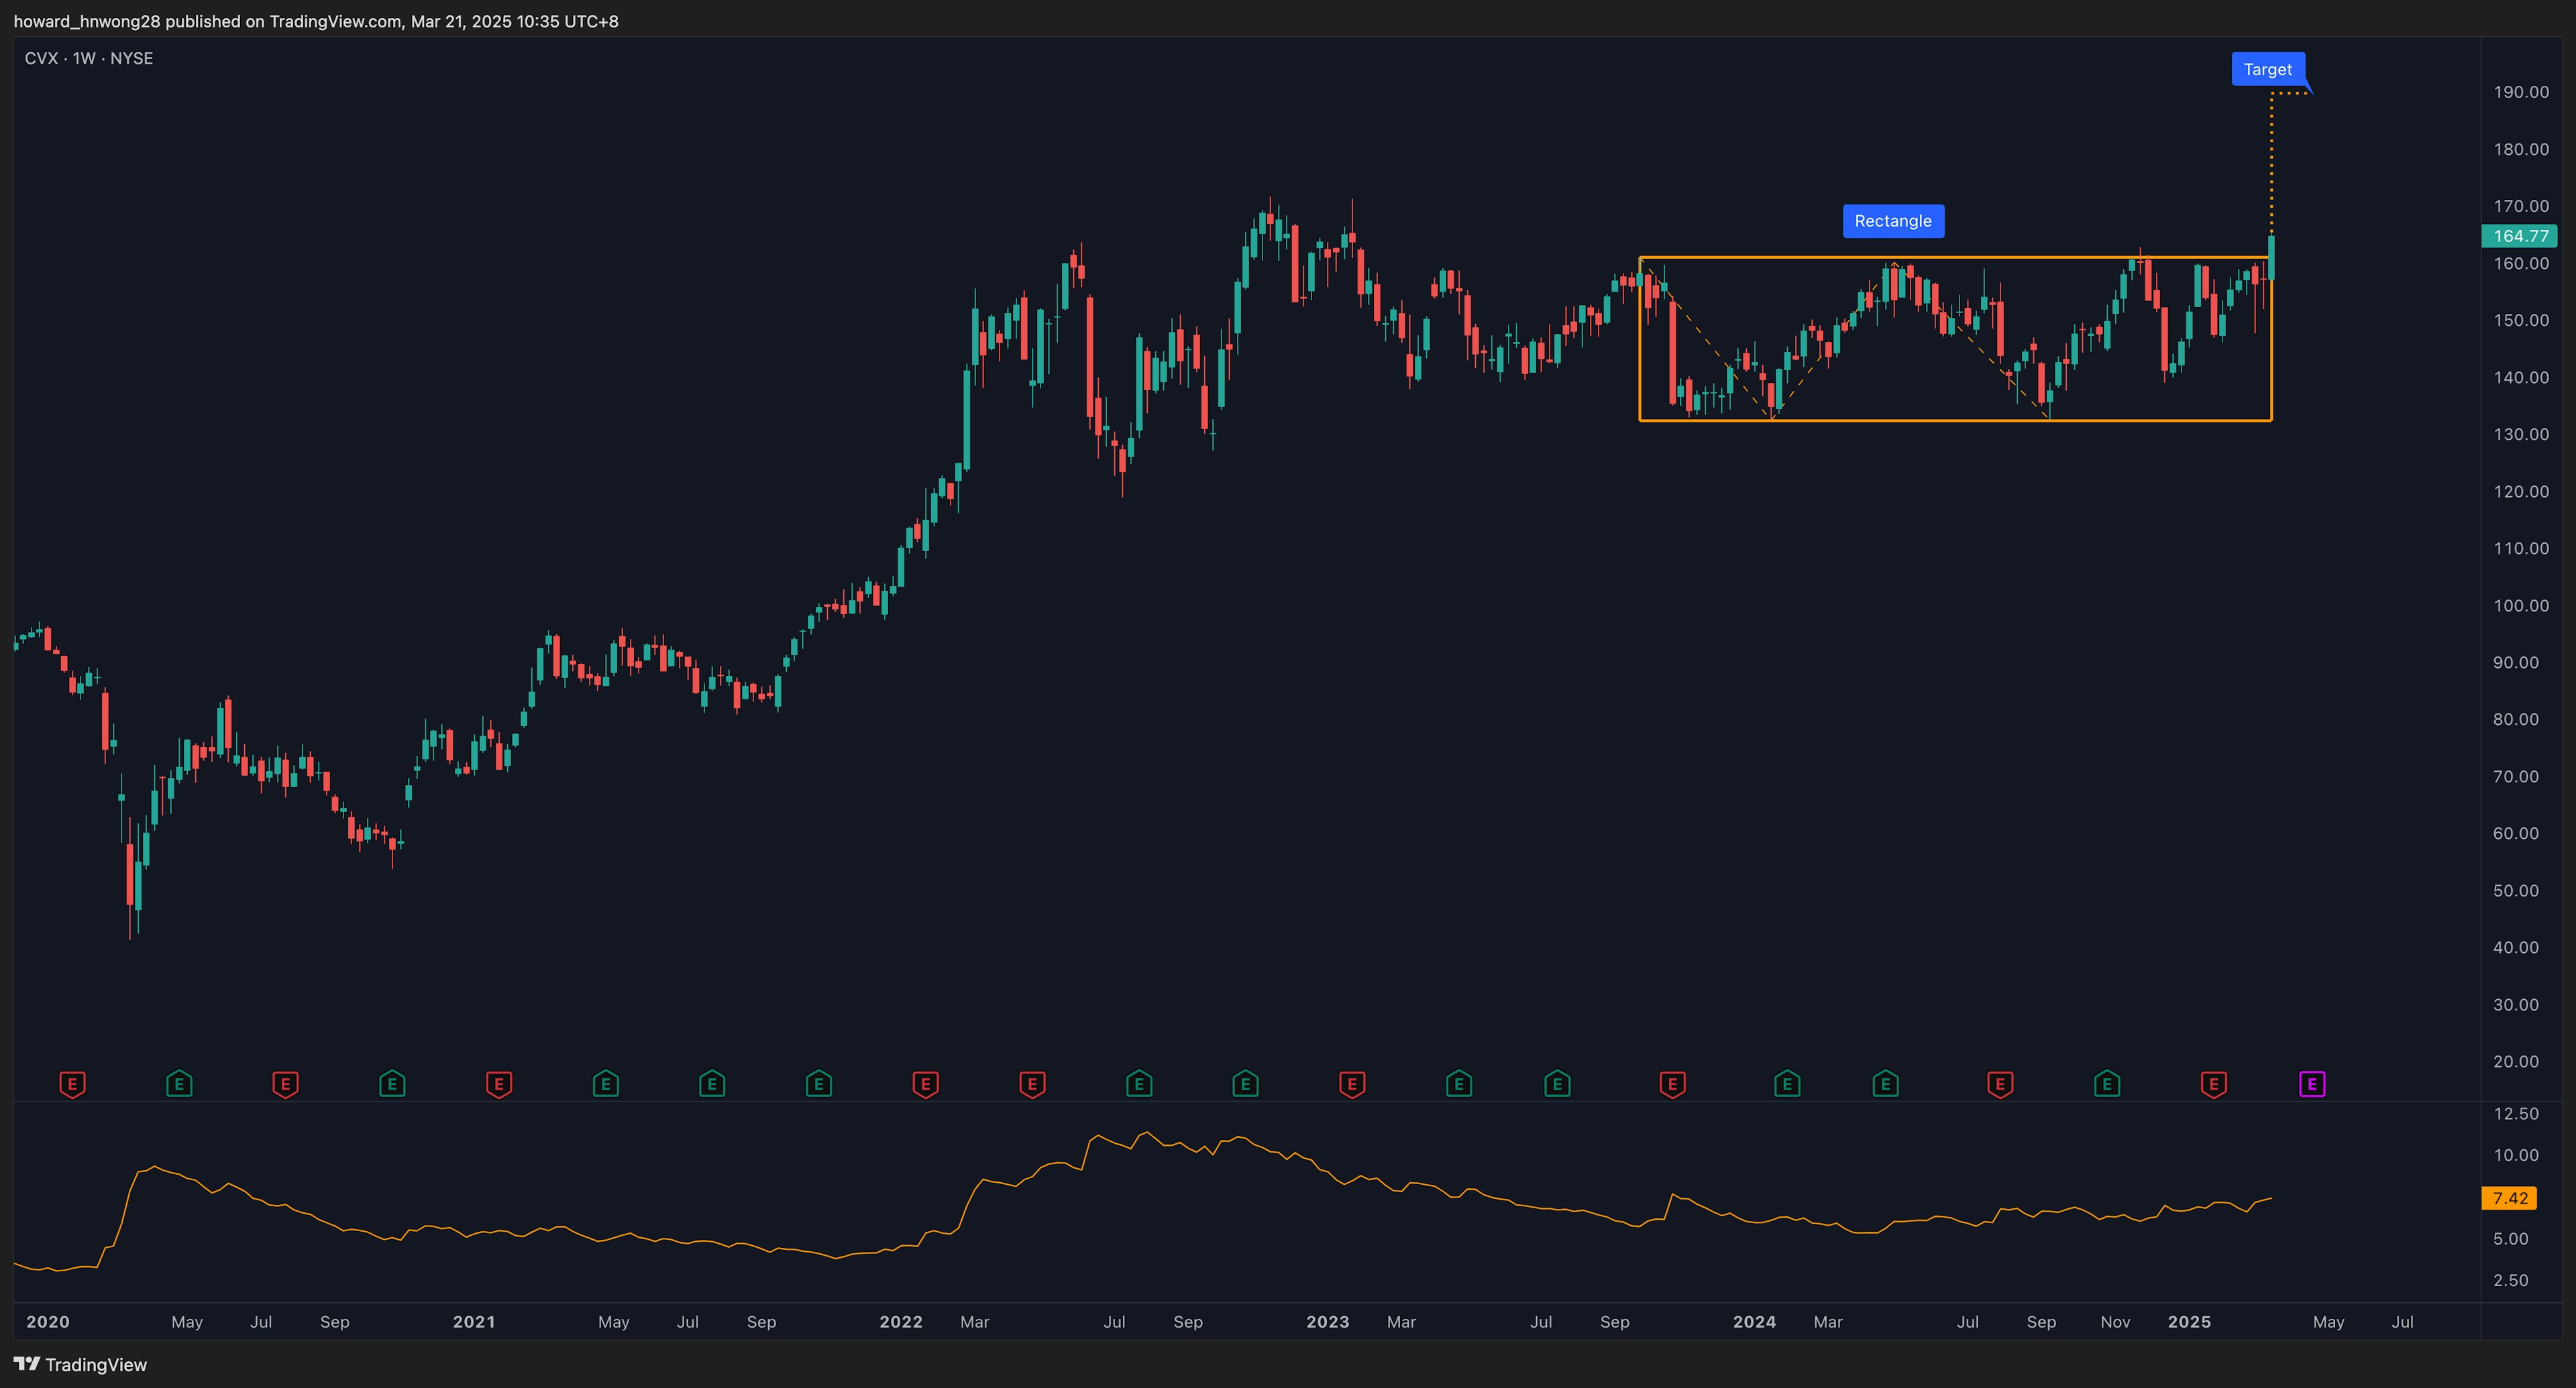
Task: Select the blue Rectangle label
Action: (x=1893, y=221)
